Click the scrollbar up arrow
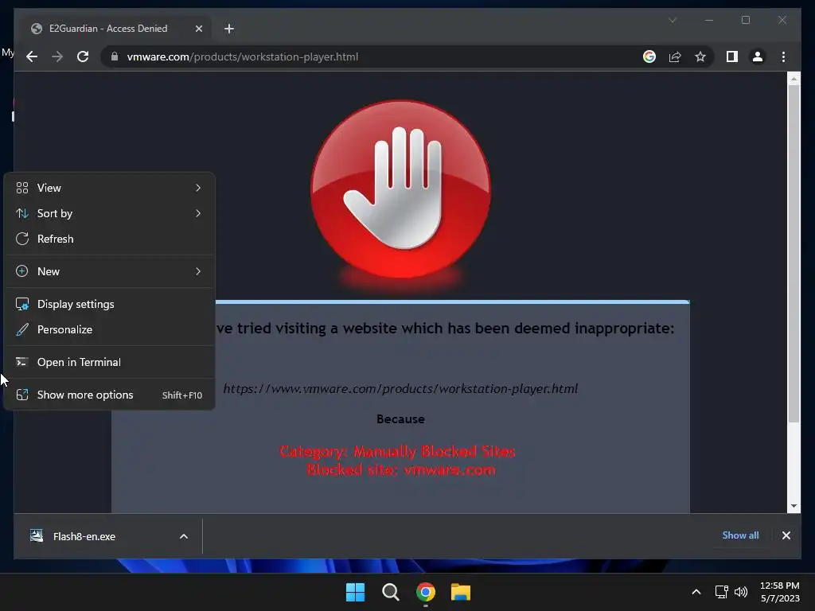This screenshot has width=815, height=611. 794,79
